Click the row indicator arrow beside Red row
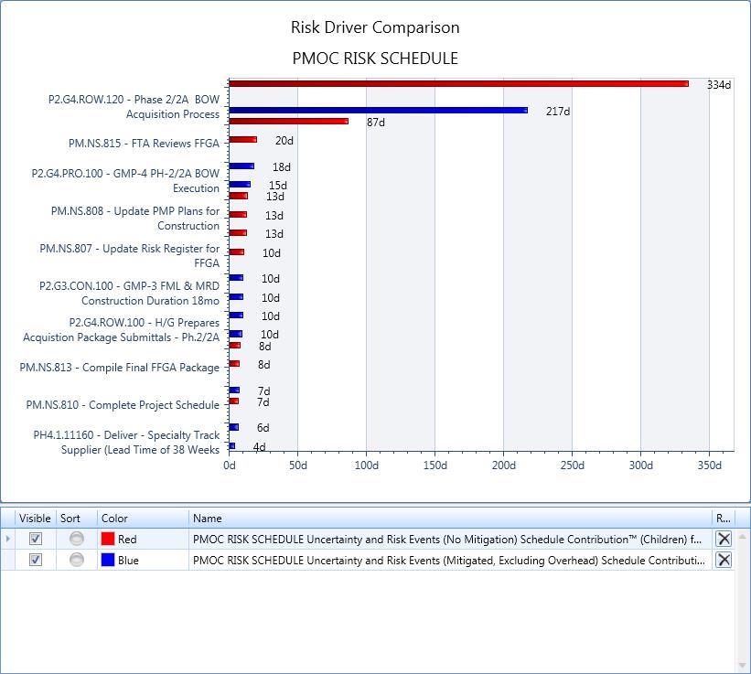The height and width of the screenshot is (674, 751). coord(8,540)
